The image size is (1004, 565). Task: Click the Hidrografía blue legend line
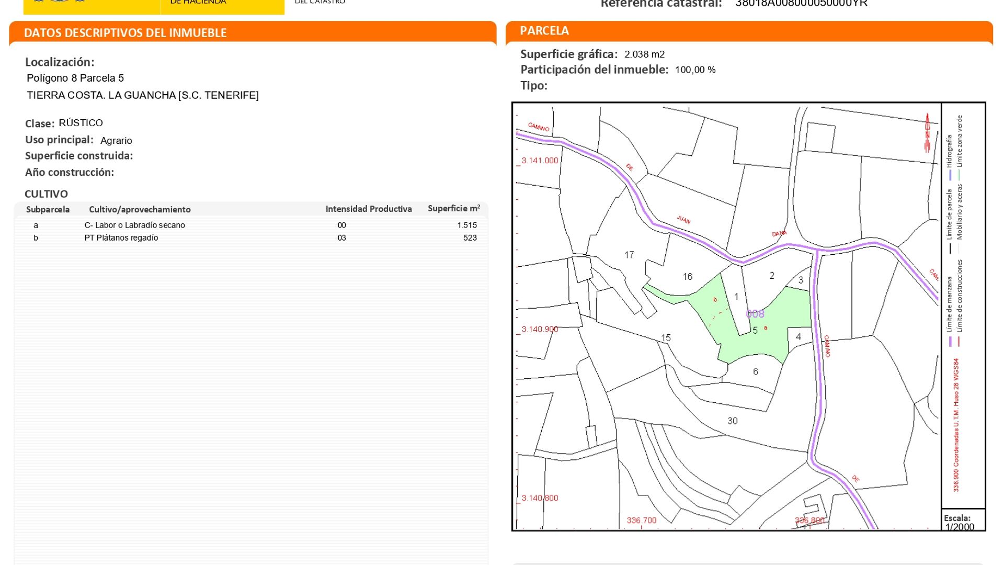click(x=950, y=175)
